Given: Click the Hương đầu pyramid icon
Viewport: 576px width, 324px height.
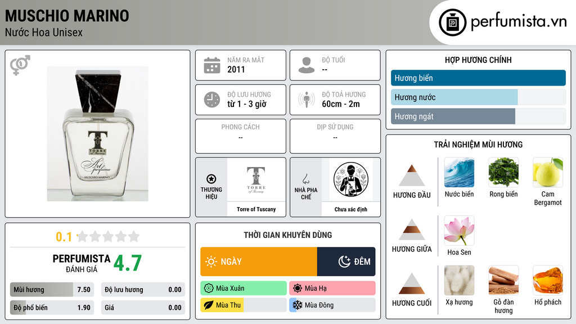Looking at the screenshot, I should click(412, 175).
